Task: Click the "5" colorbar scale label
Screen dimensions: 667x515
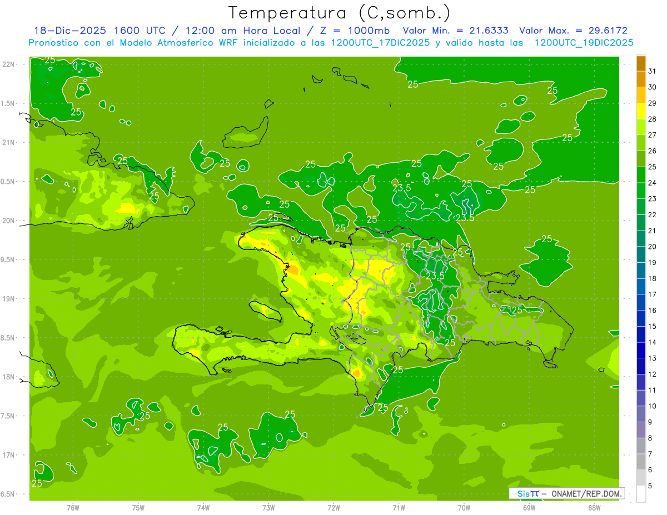Action: 651,486
